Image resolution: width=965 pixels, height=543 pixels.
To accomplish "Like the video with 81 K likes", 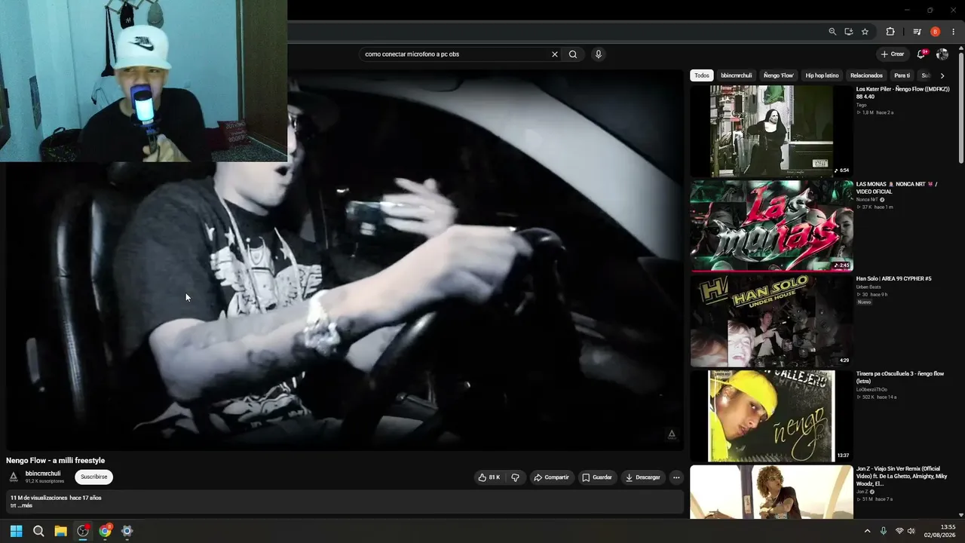I will tap(489, 477).
